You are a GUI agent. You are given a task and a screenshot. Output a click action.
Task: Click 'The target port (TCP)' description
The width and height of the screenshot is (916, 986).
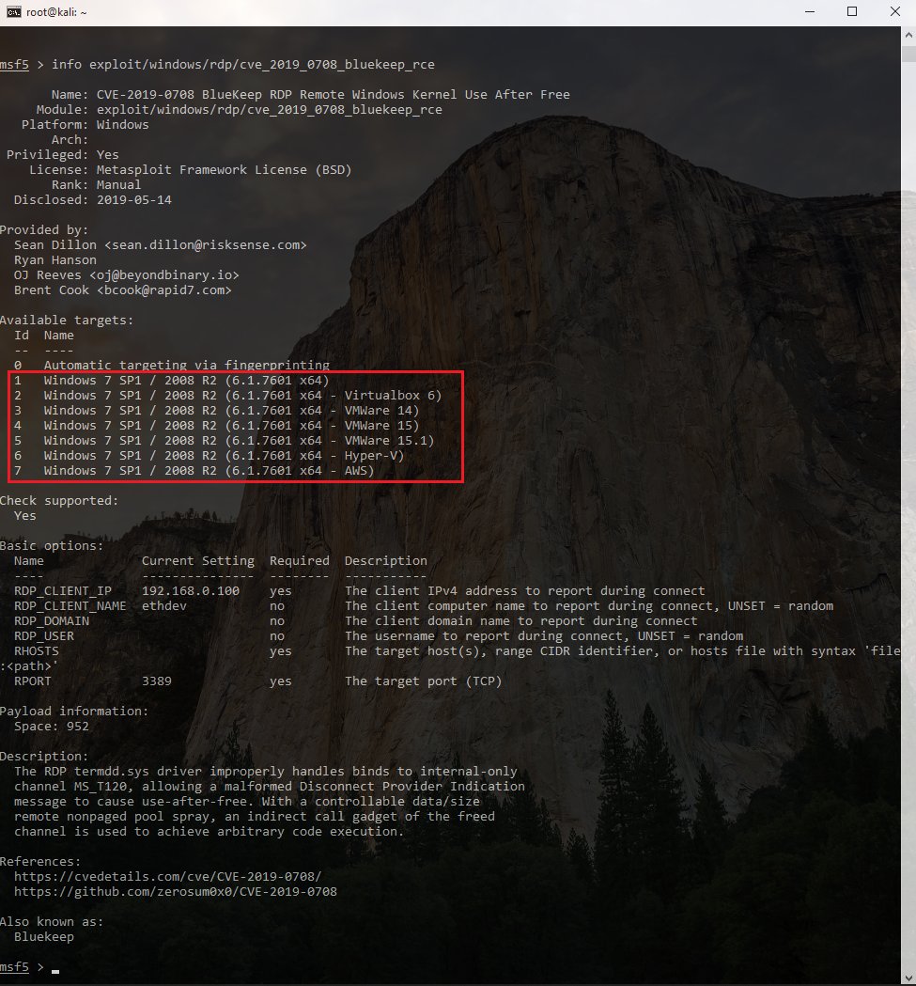pyautogui.click(x=423, y=681)
